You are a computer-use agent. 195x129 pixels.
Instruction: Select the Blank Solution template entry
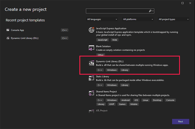(103, 46)
